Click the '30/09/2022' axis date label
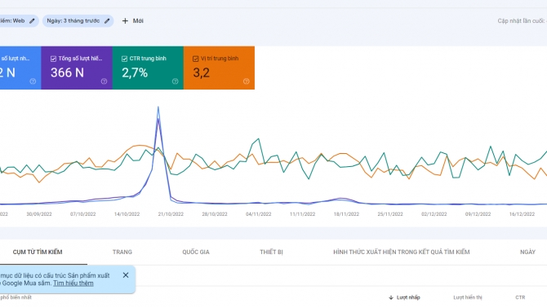 pos(39,214)
